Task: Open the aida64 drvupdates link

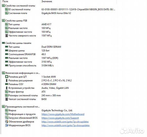Action: (65, 122)
